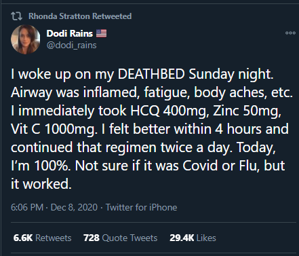Click the 6.6K retweet count number
Image resolution: width=299 pixels, height=256 pixels.
23,238
